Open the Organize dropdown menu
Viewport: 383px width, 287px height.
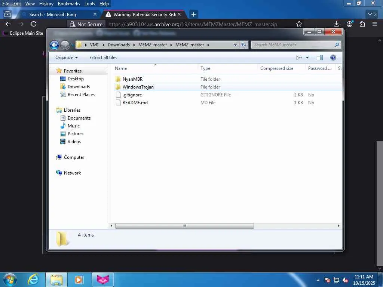[x=67, y=57]
